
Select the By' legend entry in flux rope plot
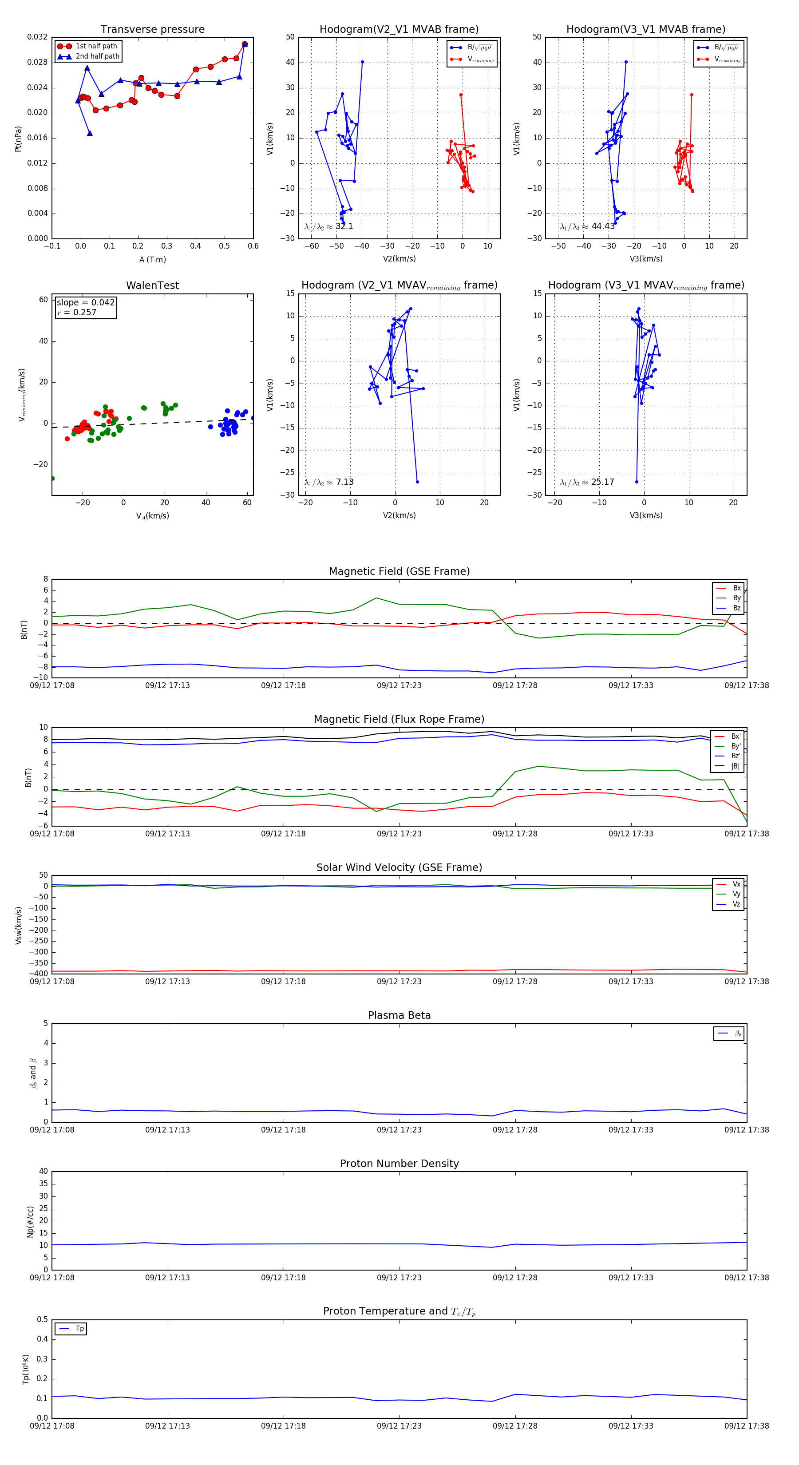pyautogui.click(x=728, y=746)
